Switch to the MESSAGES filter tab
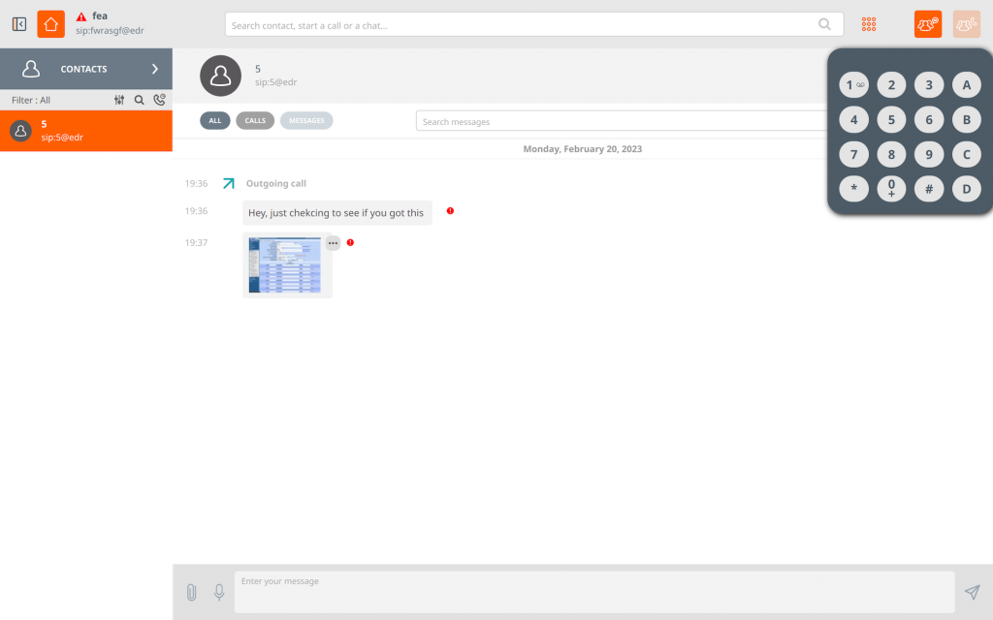 pyautogui.click(x=306, y=120)
